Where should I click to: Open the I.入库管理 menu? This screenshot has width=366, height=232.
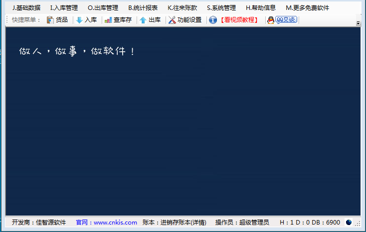[x=64, y=8]
